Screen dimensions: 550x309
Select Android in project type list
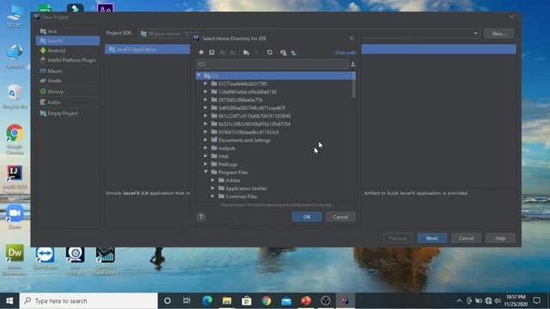(68, 51)
